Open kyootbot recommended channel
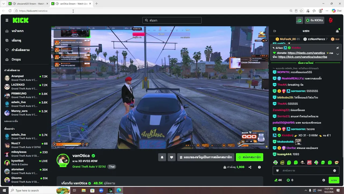344x194 pixels. 26,163
